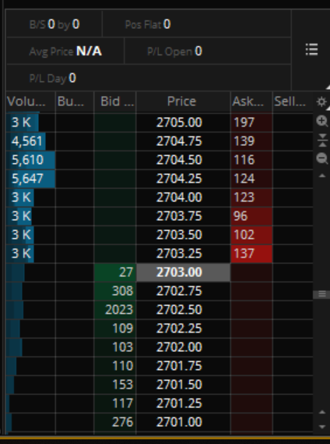Click the 2703.75 price cell
Viewport: 330px width, 444px height.
pos(184,216)
